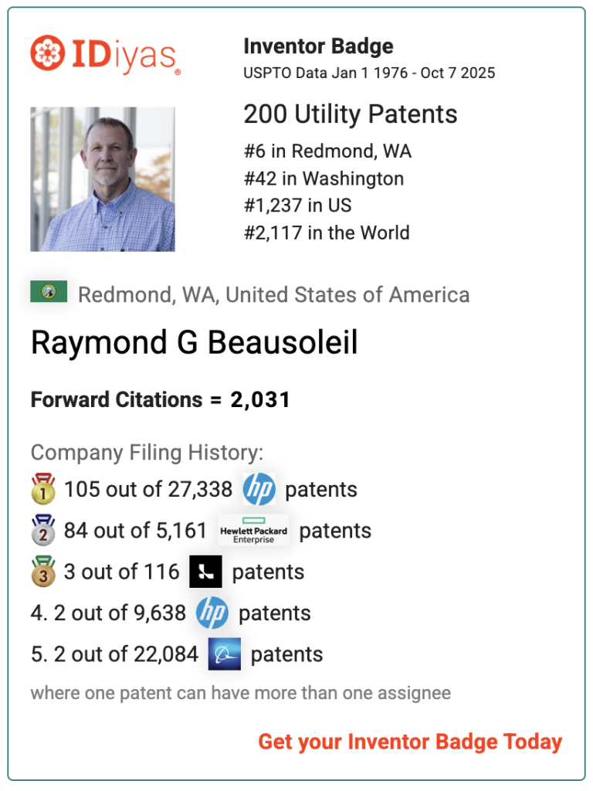This screenshot has width=593, height=791.
Task: Click the Inventor Badge title
Action: tap(318, 46)
